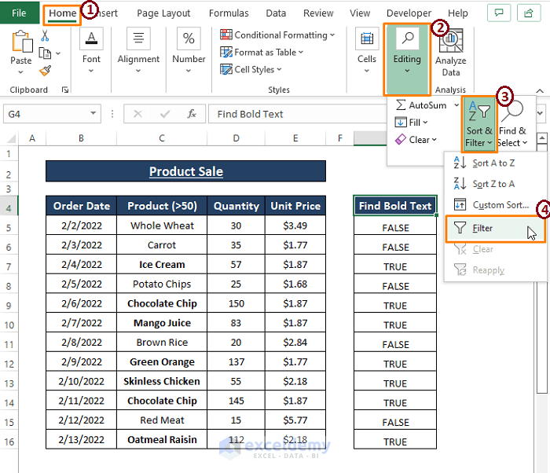Open Cell Styles dropdown
The height and width of the screenshot is (473, 550).
[251, 69]
